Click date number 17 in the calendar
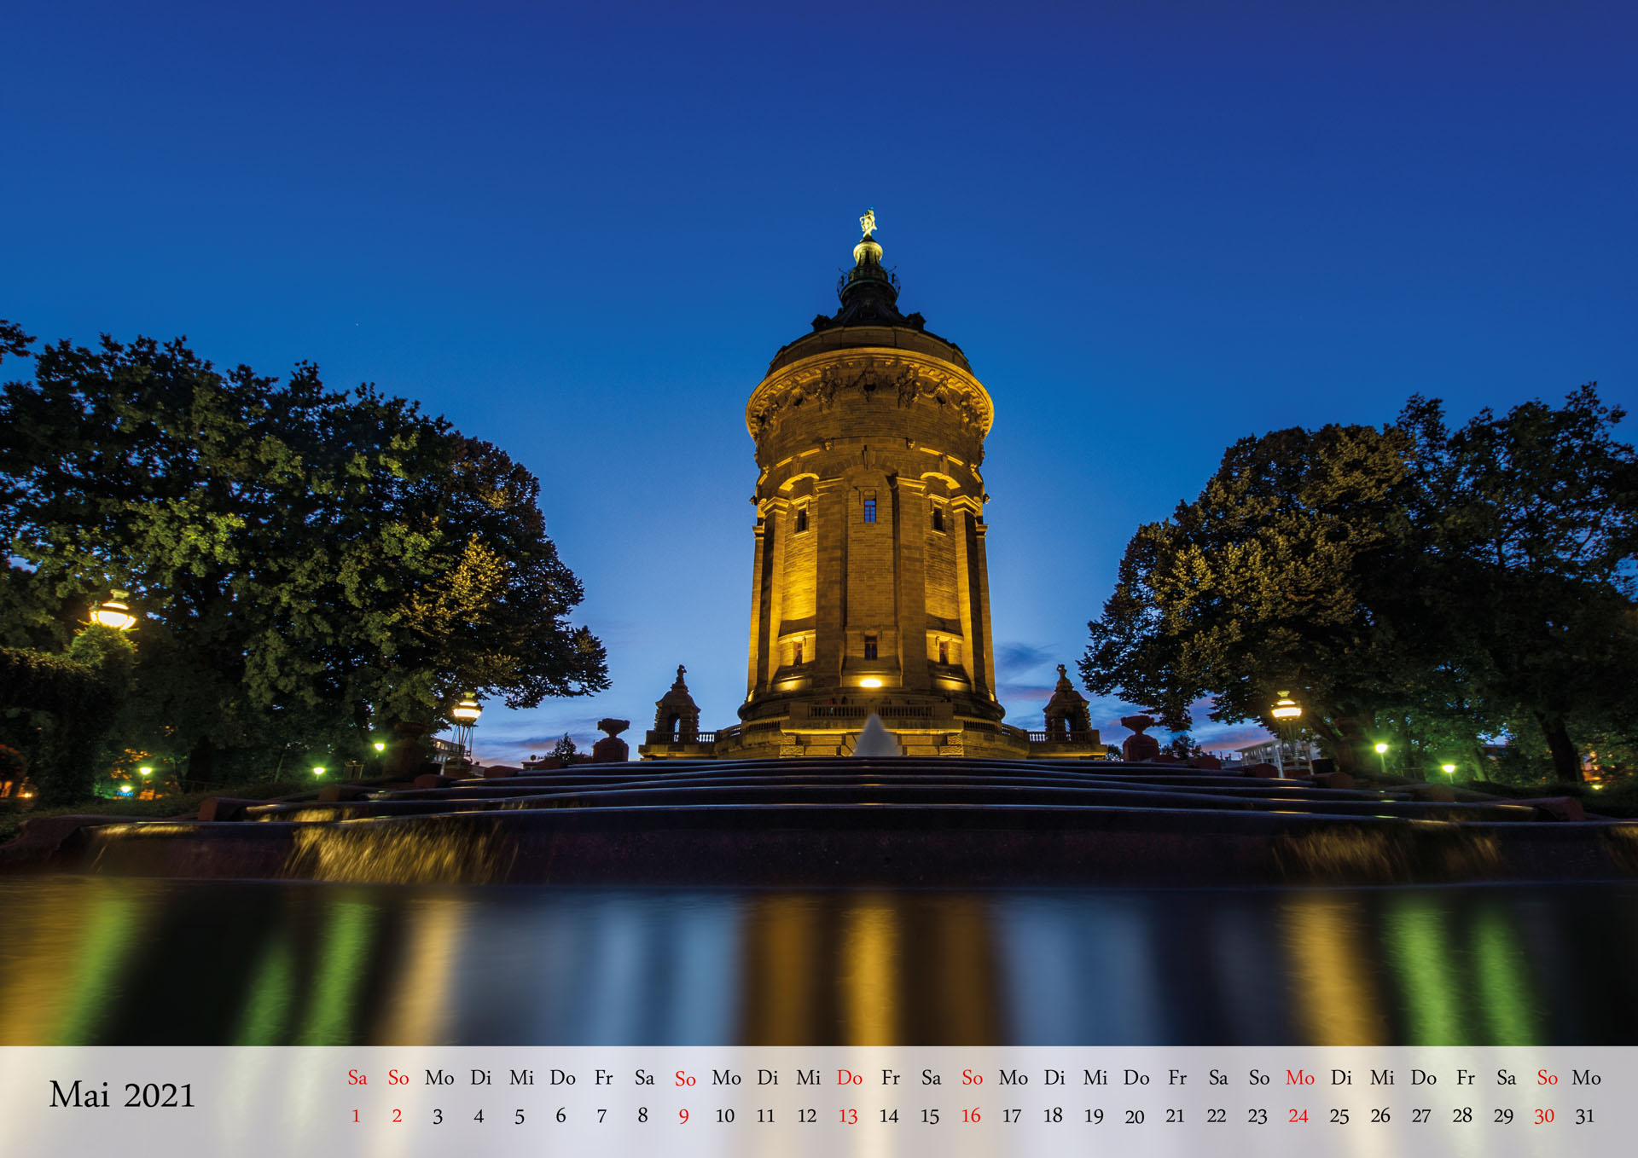This screenshot has width=1638, height=1158. coord(1011,1115)
